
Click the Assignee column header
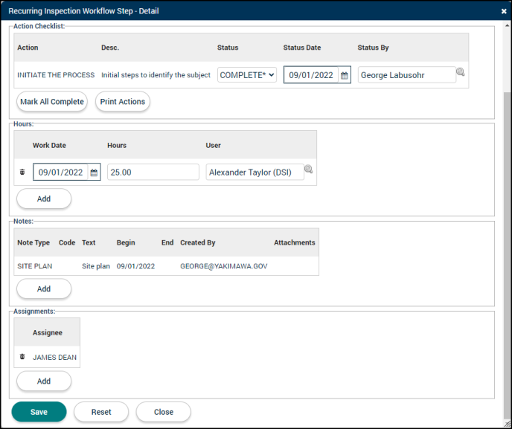[48, 333]
